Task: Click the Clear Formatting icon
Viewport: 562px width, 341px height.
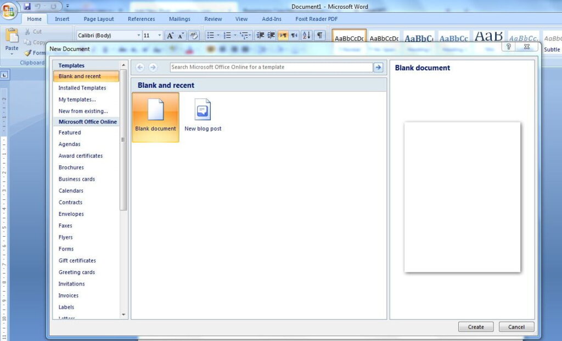Action: point(194,35)
